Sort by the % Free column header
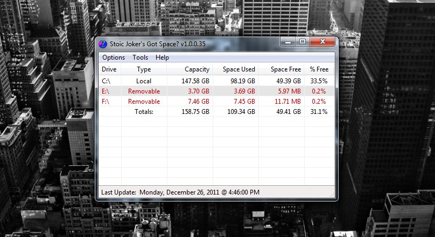This screenshot has height=237, width=435. click(x=319, y=69)
